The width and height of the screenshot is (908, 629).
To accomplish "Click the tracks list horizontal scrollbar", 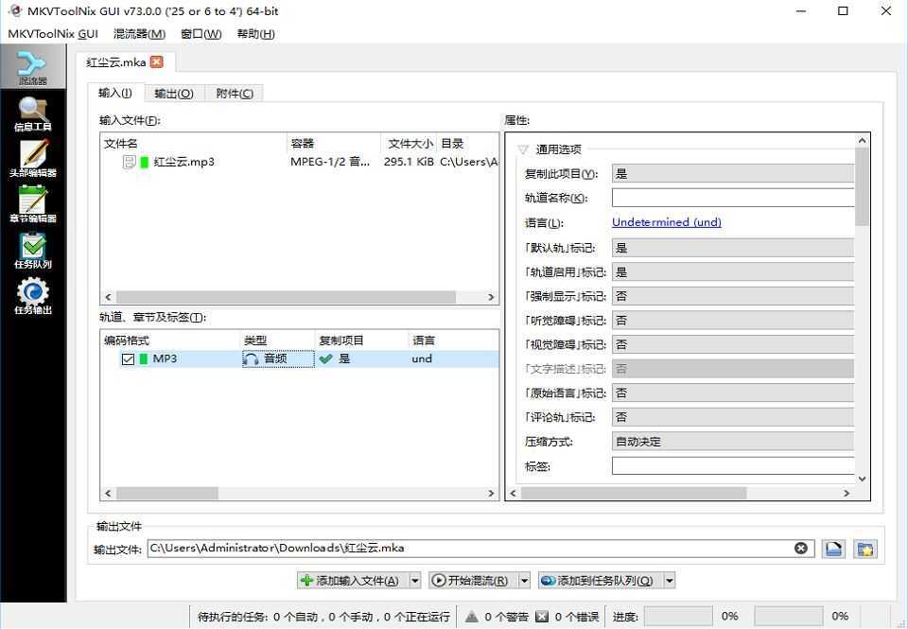I will pos(167,494).
